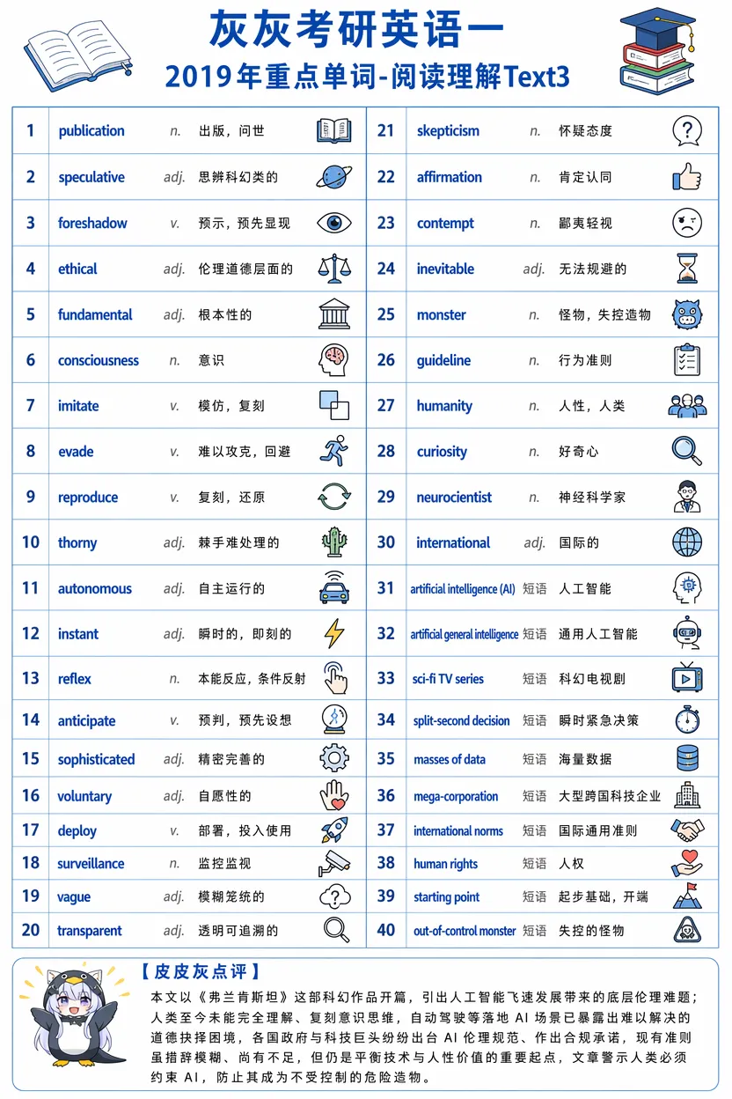Click the checklist clipboard icon beside guideline
The width and height of the screenshot is (732, 1099).
tap(687, 360)
